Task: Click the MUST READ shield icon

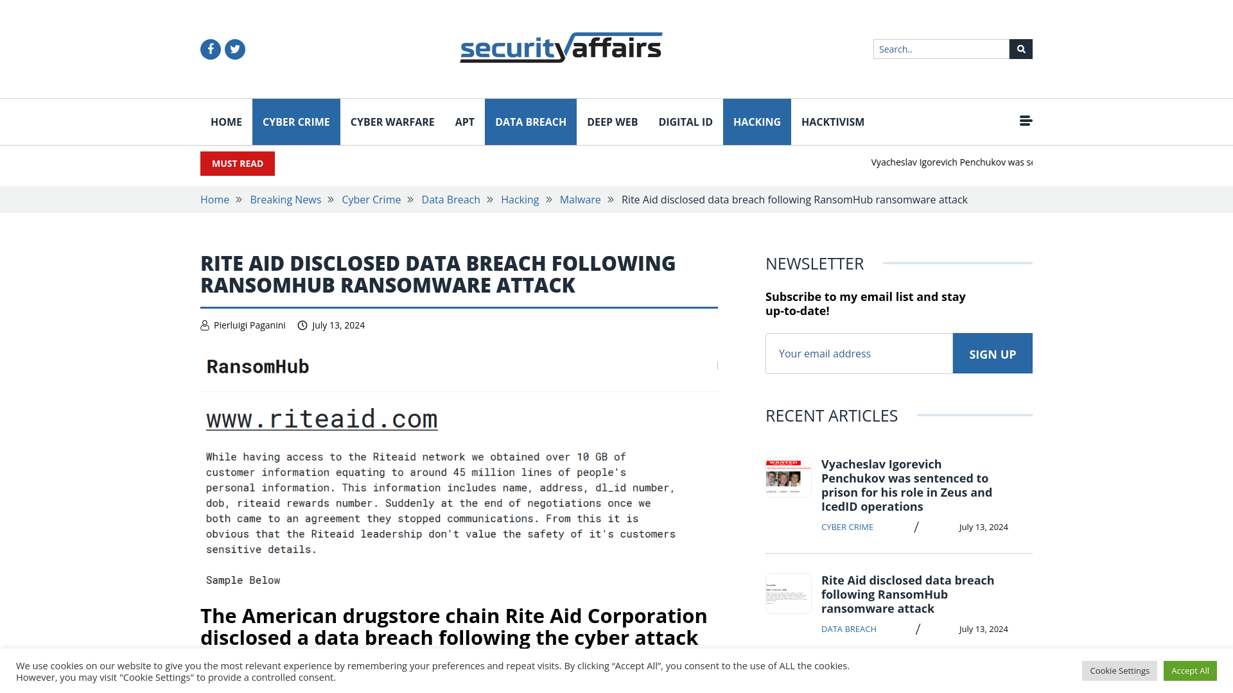Action: (237, 164)
